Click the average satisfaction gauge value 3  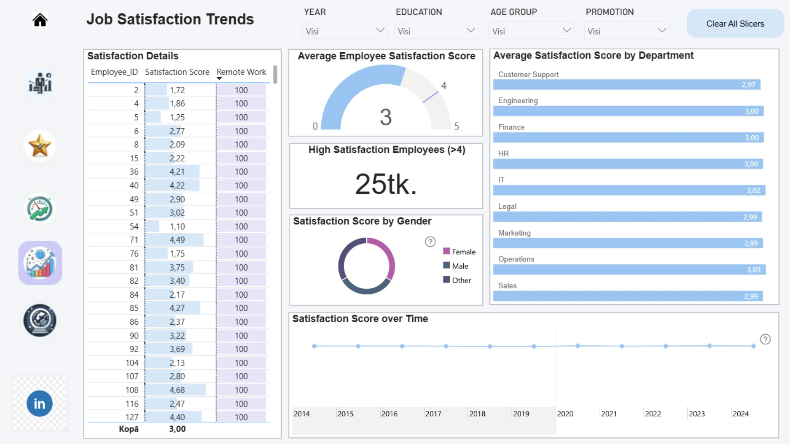[386, 117]
